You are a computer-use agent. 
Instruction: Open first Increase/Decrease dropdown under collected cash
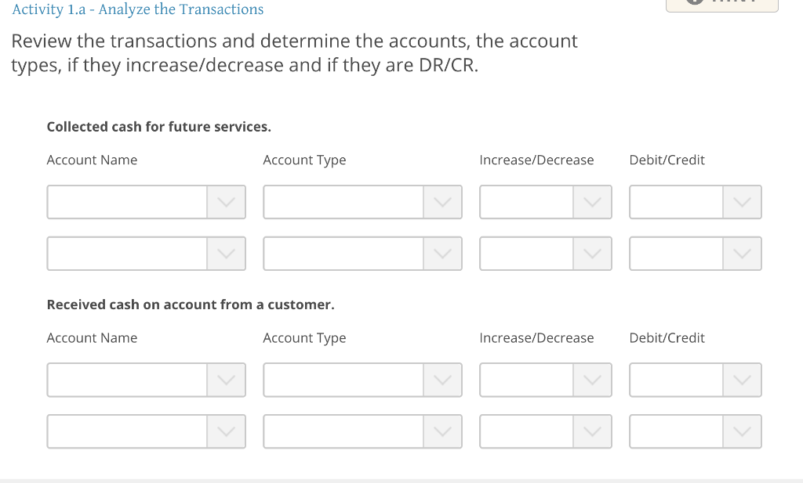click(594, 202)
